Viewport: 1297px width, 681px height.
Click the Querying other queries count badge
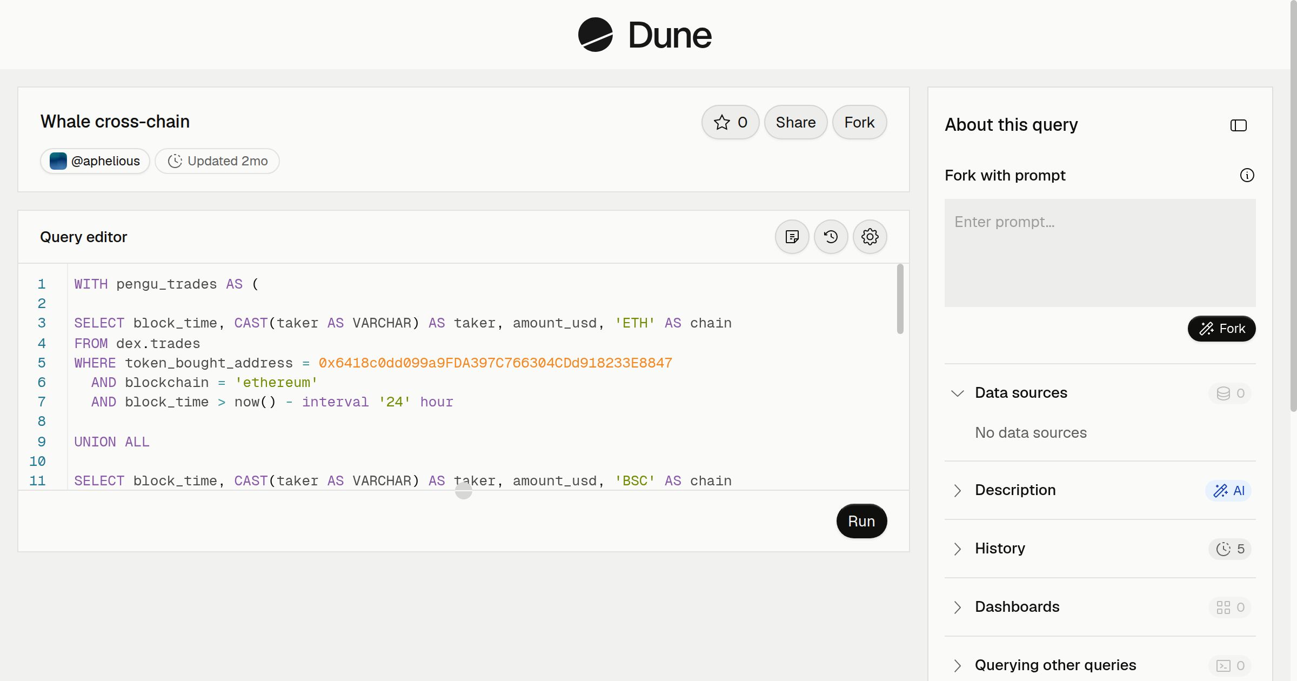click(x=1230, y=666)
